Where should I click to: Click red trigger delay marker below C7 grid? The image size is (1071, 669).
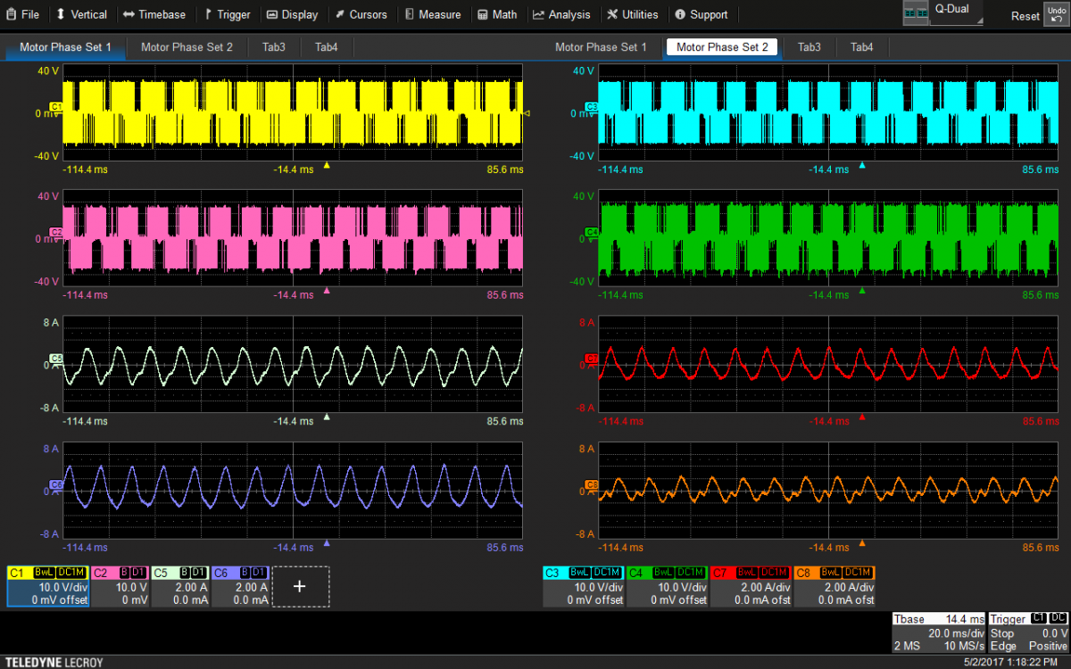click(862, 417)
